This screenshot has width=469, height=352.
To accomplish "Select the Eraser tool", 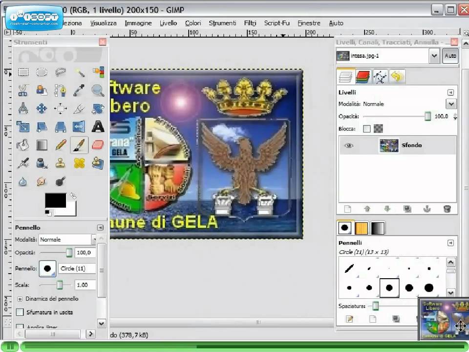I will pos(98,145).
